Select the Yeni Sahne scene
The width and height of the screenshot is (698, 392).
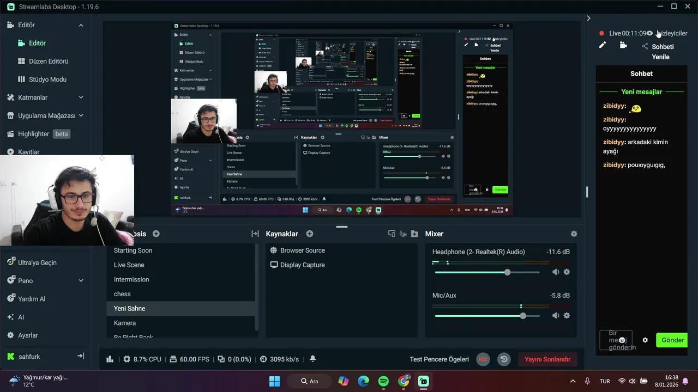(180, 308)
